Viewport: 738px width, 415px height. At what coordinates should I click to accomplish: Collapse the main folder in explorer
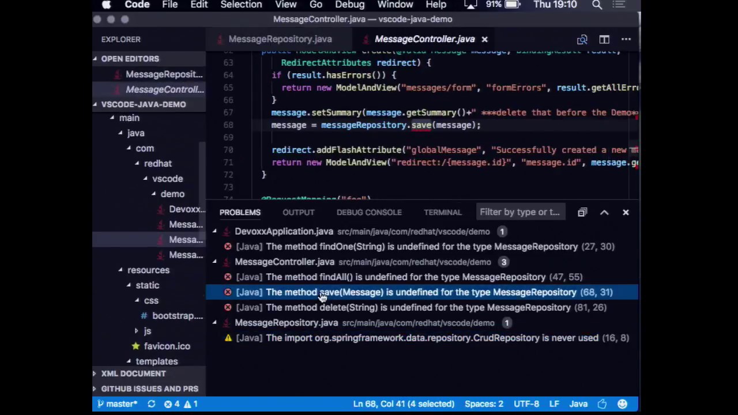coord(129,118)
